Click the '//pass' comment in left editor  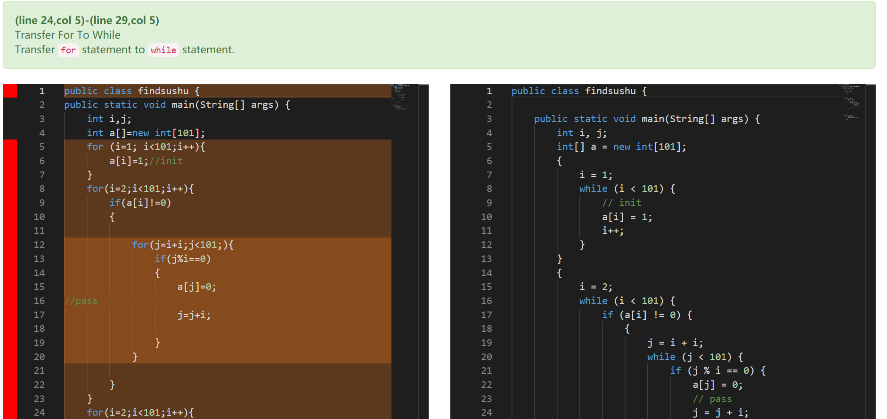point(81,301)
